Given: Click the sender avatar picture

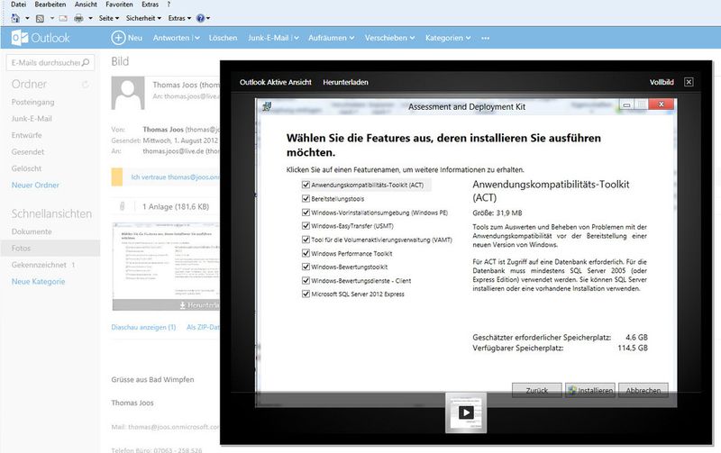Looking at the screenshot, I should point(128,93).
